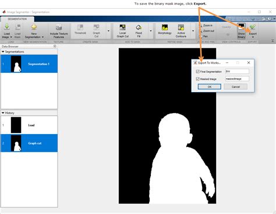
Task: Click OK in the Export dialog
Action: [x=210, y=87]
